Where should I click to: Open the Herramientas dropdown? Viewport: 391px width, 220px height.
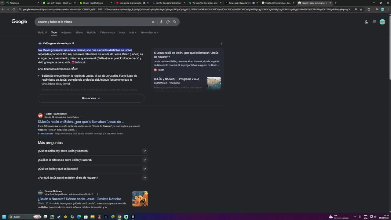[x=150, y=32]
